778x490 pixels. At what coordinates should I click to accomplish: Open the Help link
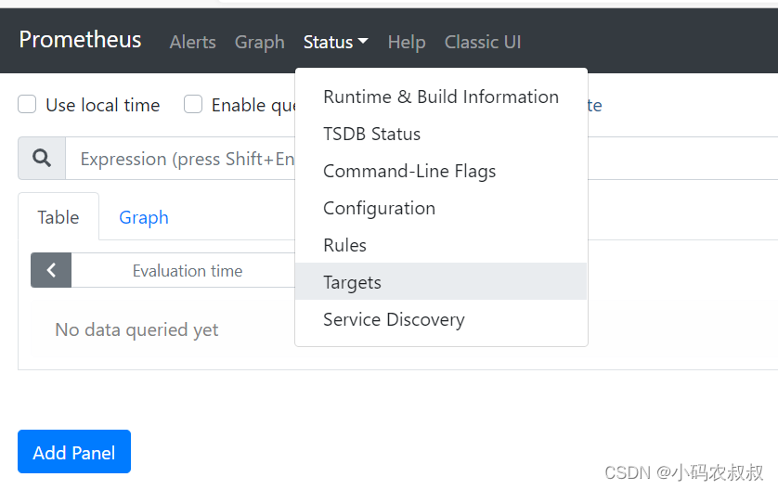(x=406, y=42)
